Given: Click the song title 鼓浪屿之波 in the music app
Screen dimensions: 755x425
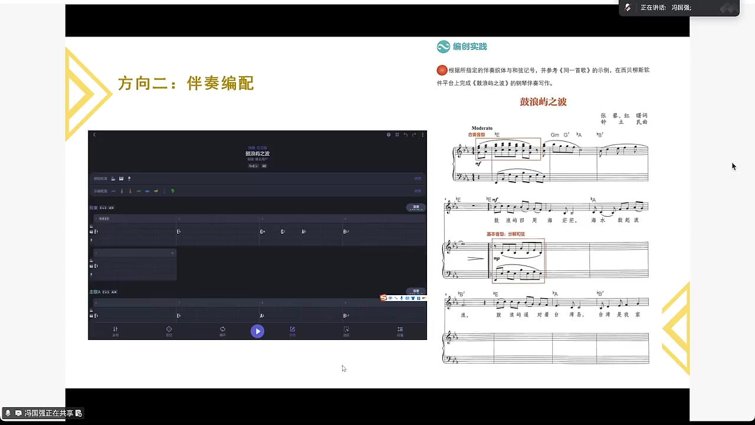Looking at the screenshot, I should pyautogui.click(x=258, y=153).
